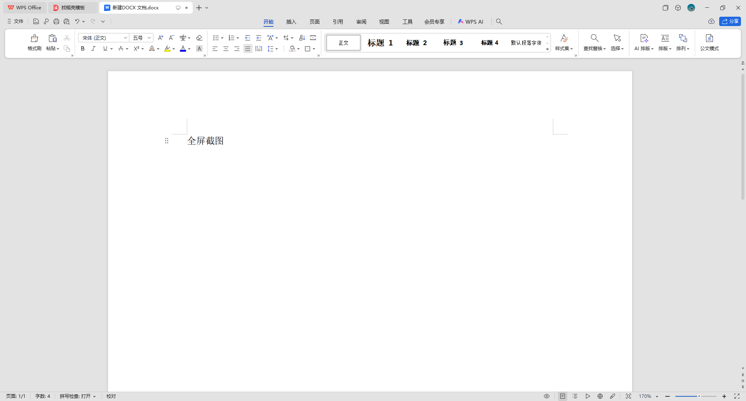This screenshot has height=401, width=746.
Task: Click the Save icon in quick access toolbar
Action: pos(36,22)
